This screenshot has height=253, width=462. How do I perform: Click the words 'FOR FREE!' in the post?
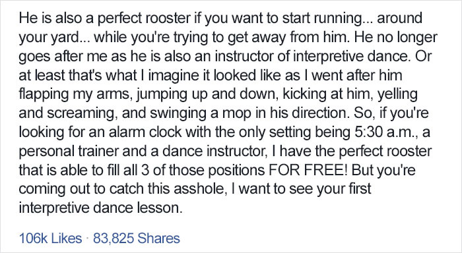[x=308, y=170]
